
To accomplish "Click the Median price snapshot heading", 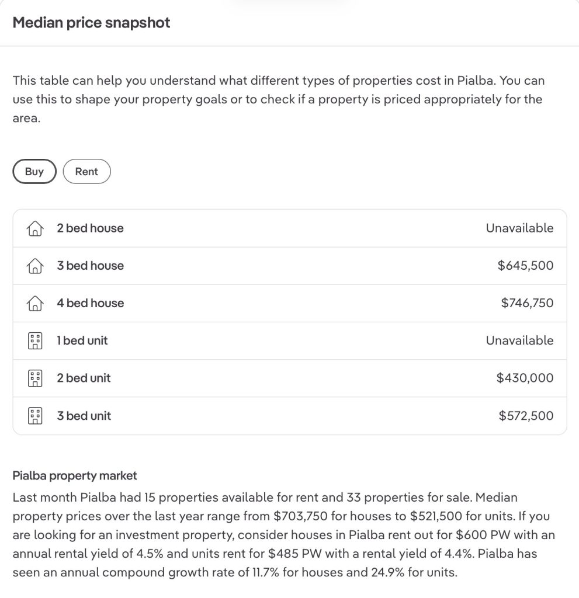I will [92, 23].
